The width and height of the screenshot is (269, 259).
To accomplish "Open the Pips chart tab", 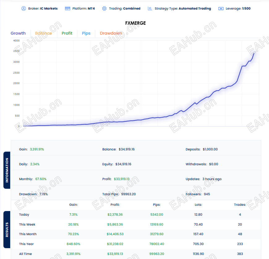I will coord(86,33).
